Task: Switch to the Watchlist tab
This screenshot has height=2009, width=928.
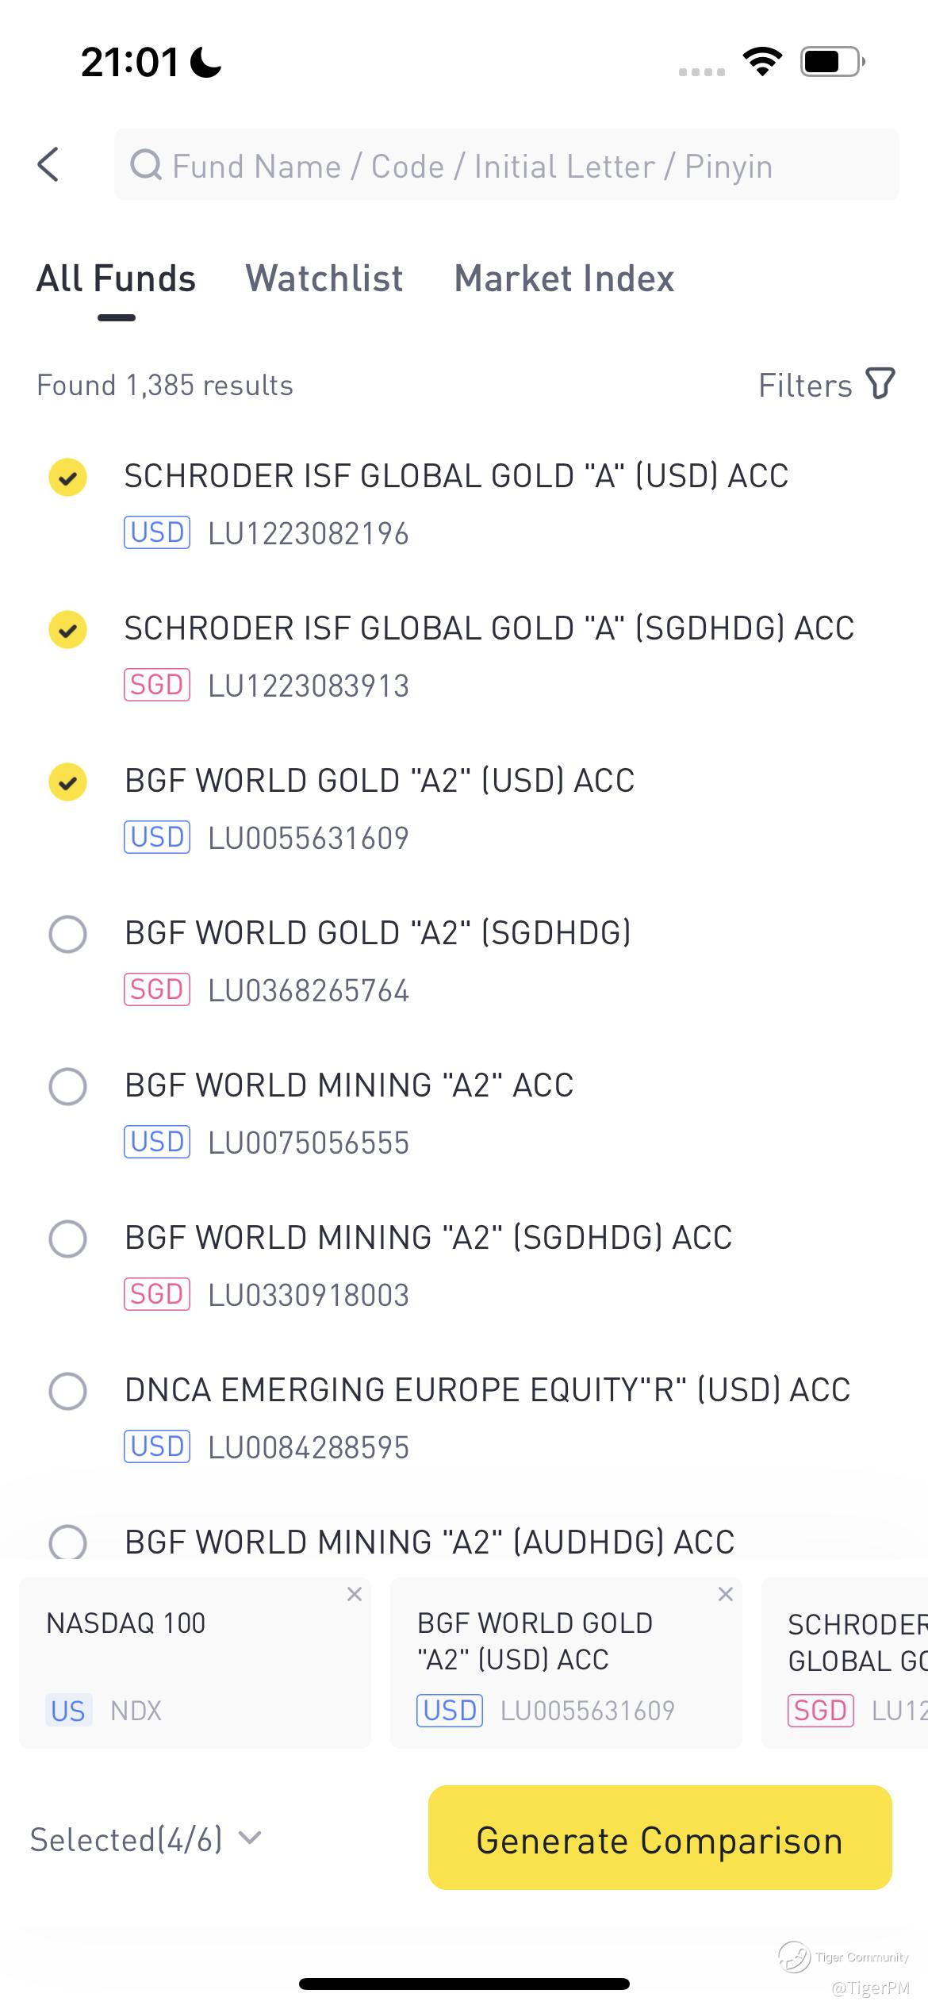Action: click(324, 278)
